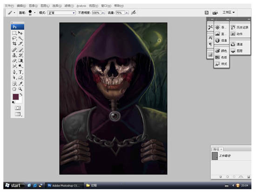Open the 历史记录 History panel
256x192 pixels.
tap(240, 27)
